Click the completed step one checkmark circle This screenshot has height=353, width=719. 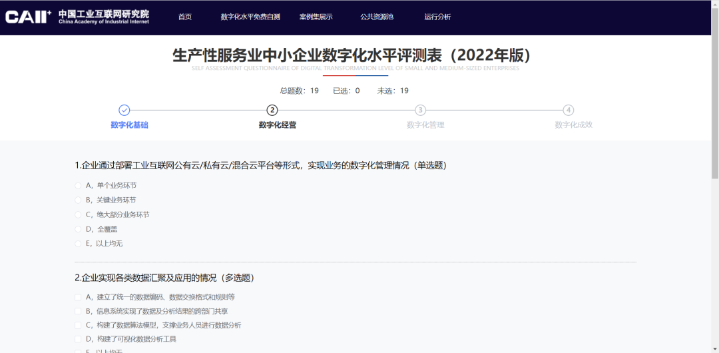[124, 111]
